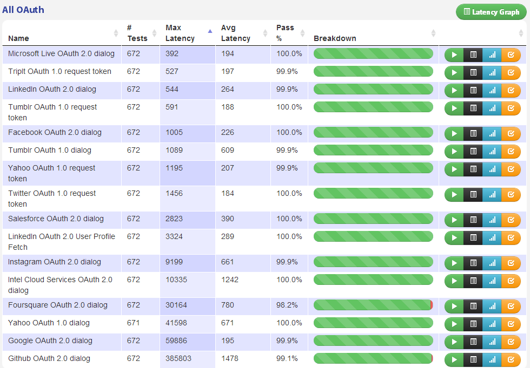The image size is (530, 368).
Task: Click pass rate 98.2% for Foursquare
Action: (x=287, y=305)
